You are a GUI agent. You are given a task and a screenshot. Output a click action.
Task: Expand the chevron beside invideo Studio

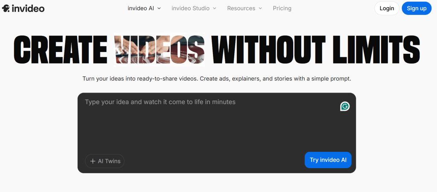pyautogui.click(x=214, y=9)
